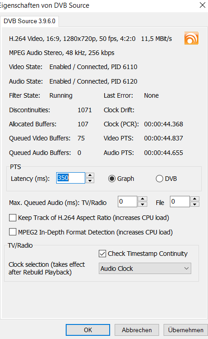Apply changes with Übernehmen button
This screenshot has width=208, height=339.
(x=186, y=330)
